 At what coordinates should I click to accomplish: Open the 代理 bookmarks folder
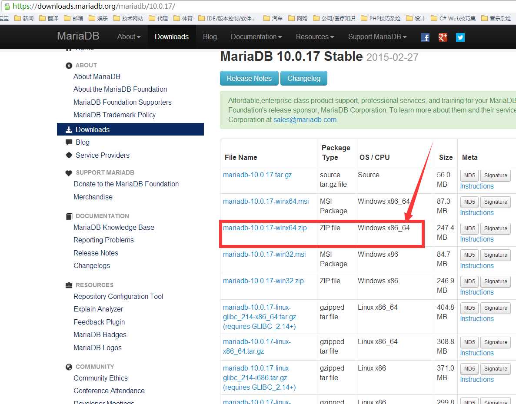pos(158,18)
